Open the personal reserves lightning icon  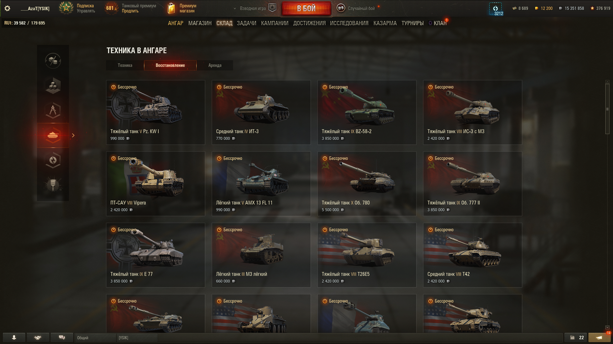[53, 160]
